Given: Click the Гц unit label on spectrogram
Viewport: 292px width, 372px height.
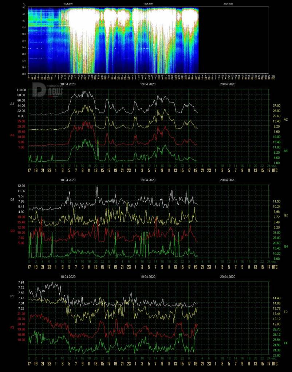Looking at the screenshot, I should click(24, 4).
